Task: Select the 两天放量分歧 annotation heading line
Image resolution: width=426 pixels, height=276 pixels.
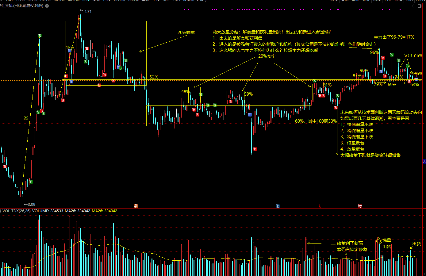Action: pos(272,32)
